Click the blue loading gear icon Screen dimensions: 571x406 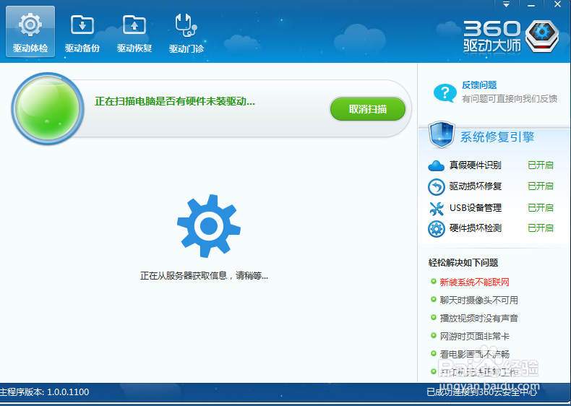pos(209,226)
